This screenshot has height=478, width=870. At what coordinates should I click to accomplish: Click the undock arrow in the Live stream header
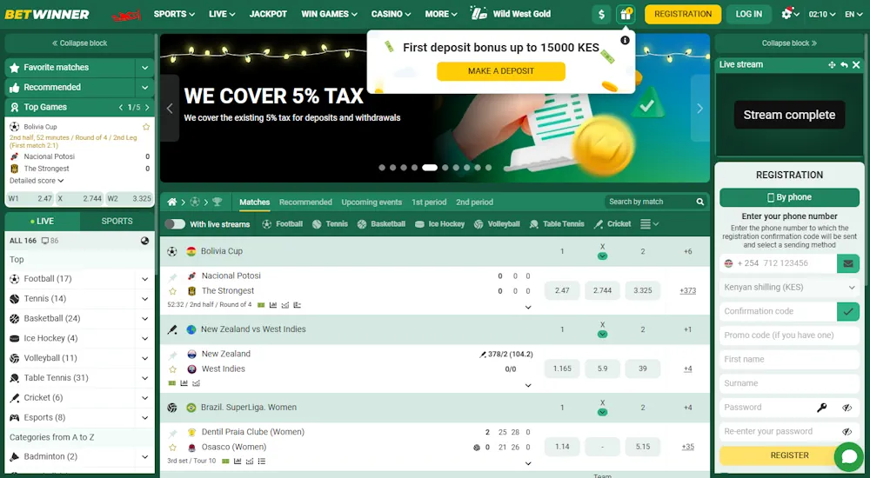pyautogui.click(x=844, y=65)
